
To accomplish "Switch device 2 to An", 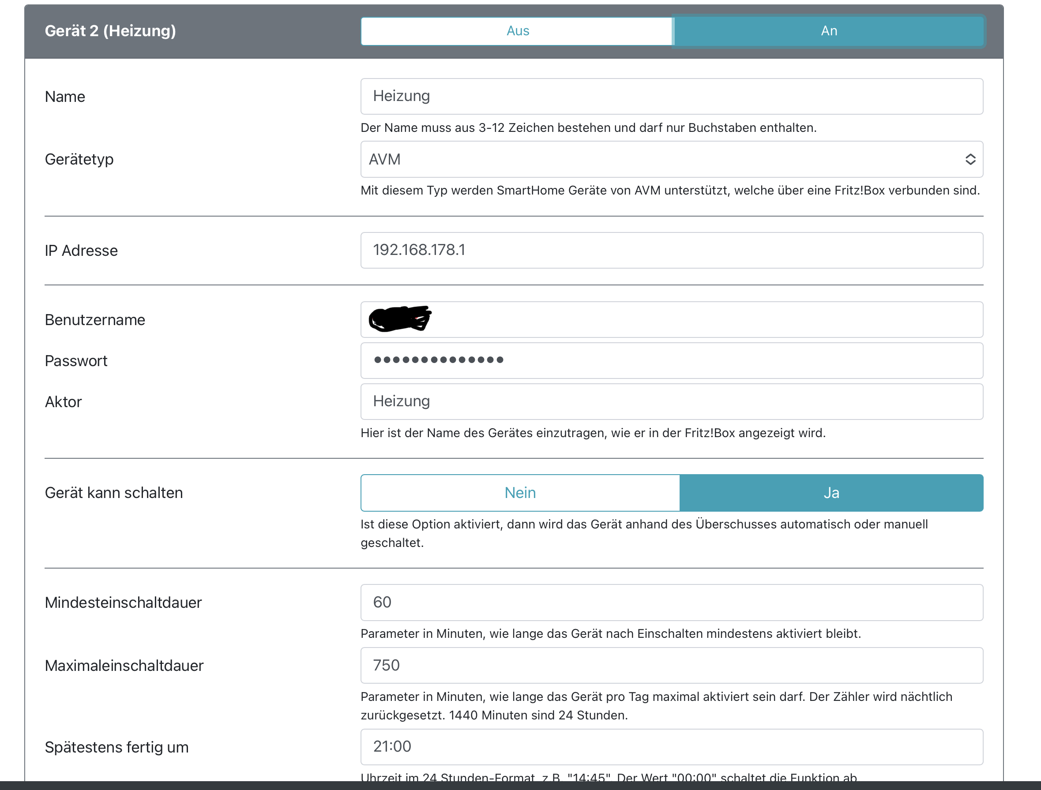I will click(x=828, y=31).
